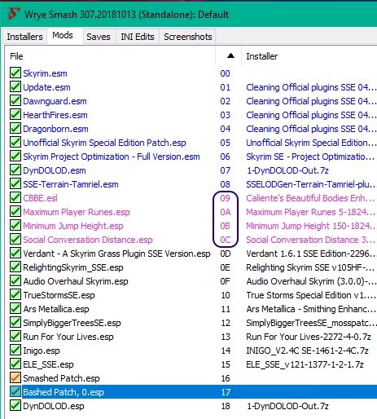Click installer ELE_SSE_v121-1377-1-2-1.7z

305,364
